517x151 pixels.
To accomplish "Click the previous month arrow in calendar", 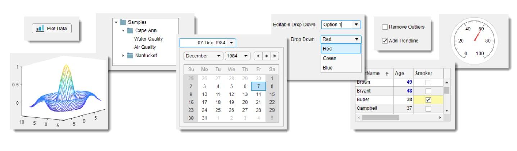I will pyautogui.click(x=258, y=56).
